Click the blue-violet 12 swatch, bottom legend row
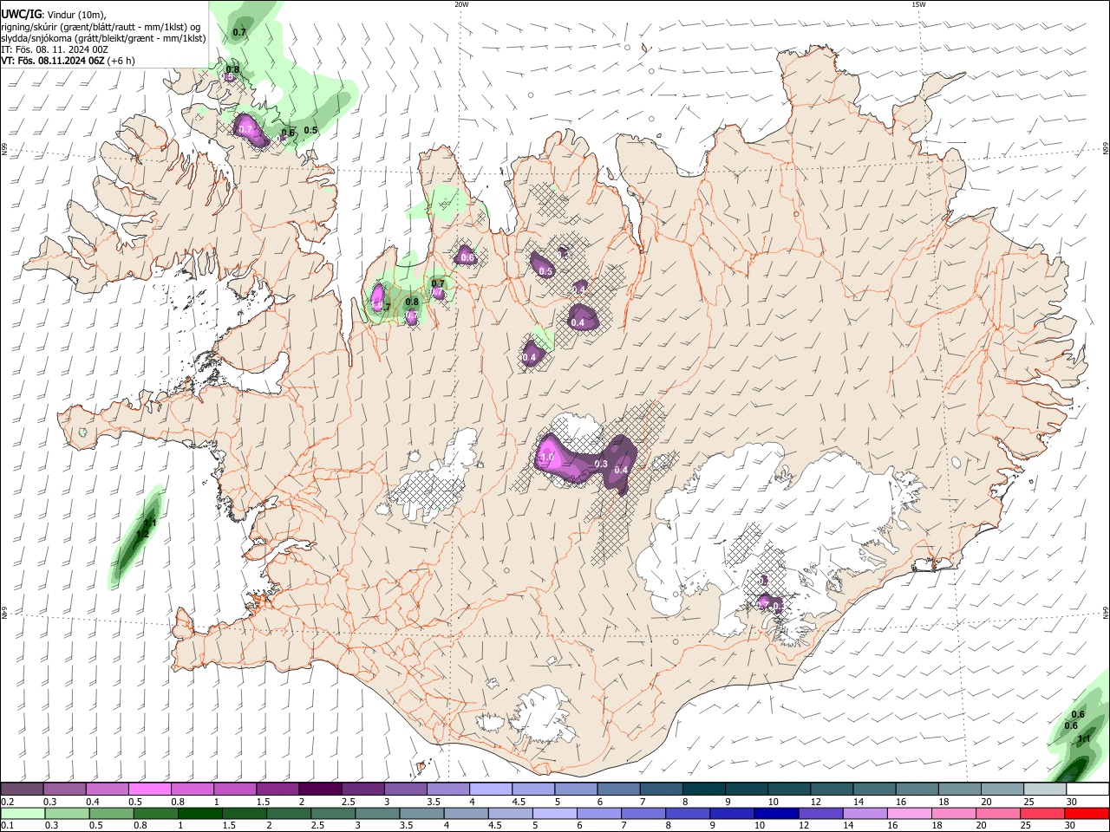The image size is (1110, 832). click(x=819, y=813)
